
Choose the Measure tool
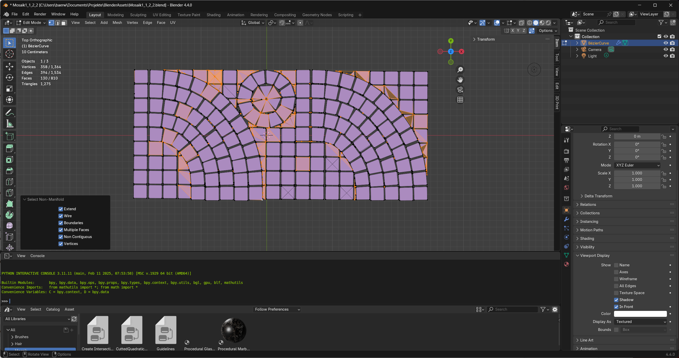[10, 124]
